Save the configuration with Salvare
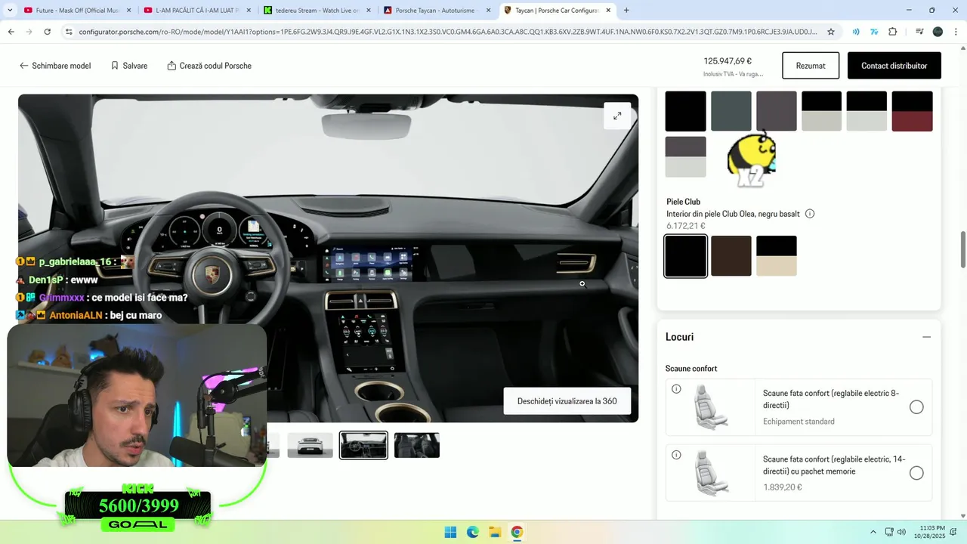 (129, 66)
